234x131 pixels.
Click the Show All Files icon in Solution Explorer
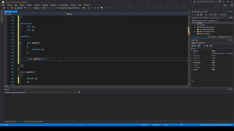(x=216, y=15)
